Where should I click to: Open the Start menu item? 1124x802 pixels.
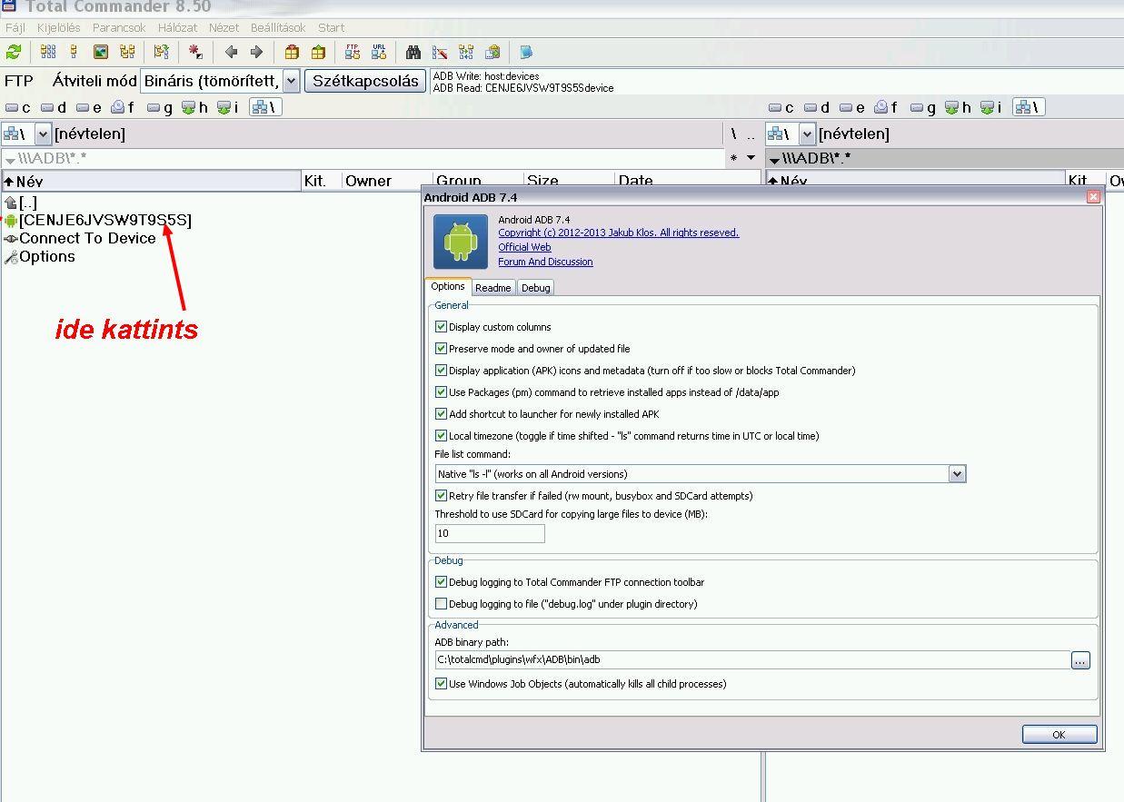(331, 27)
